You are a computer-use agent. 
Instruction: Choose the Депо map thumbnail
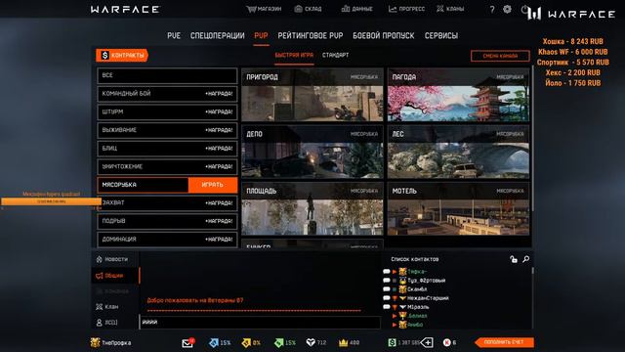point(312,152)
